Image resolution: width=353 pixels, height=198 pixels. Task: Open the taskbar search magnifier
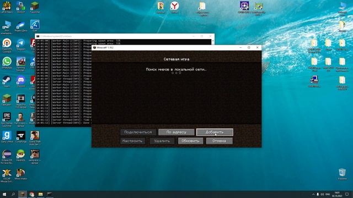13,194
